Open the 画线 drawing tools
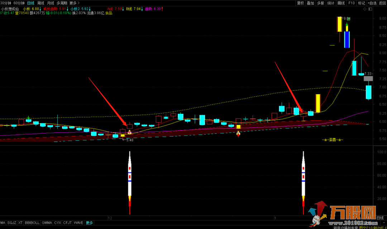The image size is (387, 229). tap(341, 3)
